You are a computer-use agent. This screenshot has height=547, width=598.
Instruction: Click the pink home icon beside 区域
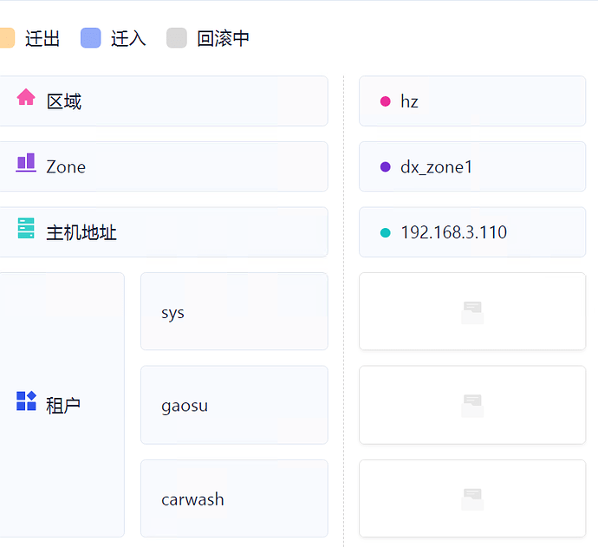click(x=26, y=97)
